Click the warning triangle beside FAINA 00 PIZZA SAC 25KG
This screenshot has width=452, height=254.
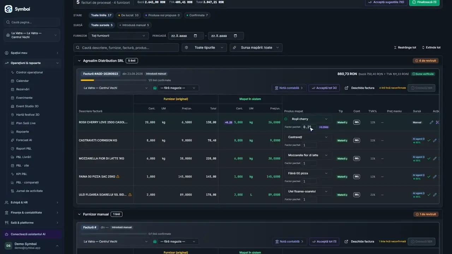(118, 176)
